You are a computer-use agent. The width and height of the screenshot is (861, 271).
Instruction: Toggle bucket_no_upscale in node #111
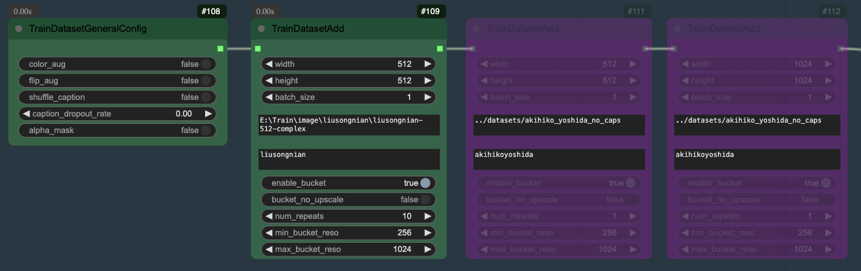(x=558, y=199)
